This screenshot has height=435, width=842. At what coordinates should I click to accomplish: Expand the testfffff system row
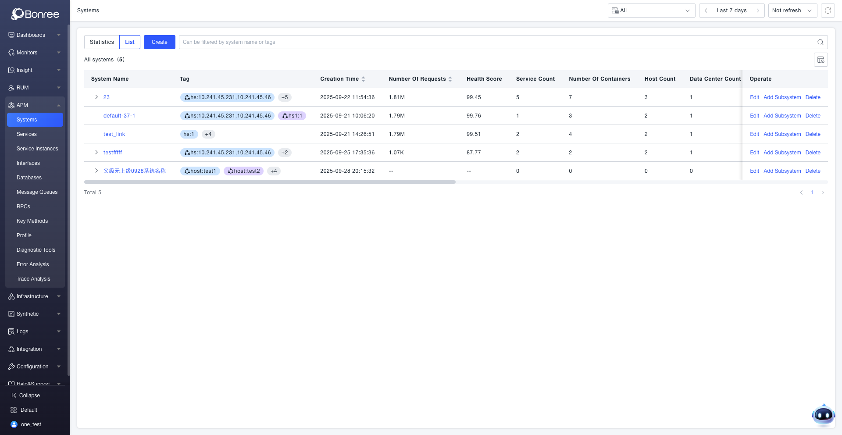(x=96, y=153)
